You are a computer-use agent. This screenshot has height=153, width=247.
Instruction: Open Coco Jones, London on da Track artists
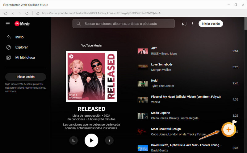pos(178,134)
